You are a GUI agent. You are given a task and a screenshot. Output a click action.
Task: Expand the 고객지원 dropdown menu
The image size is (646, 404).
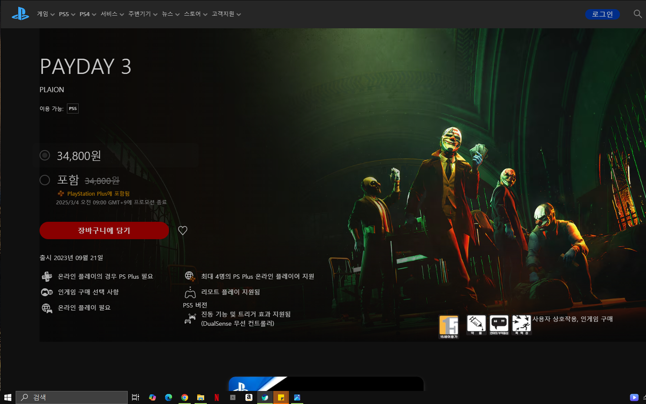pos(226,14)
